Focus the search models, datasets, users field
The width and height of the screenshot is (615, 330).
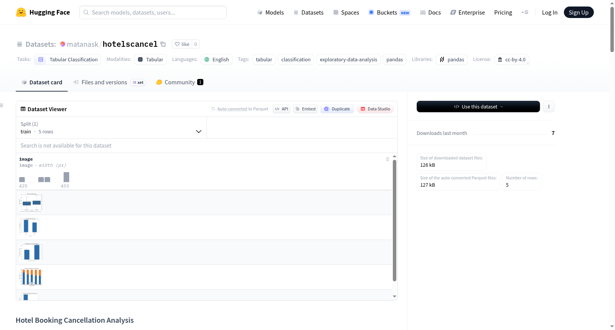coord(153,12)
